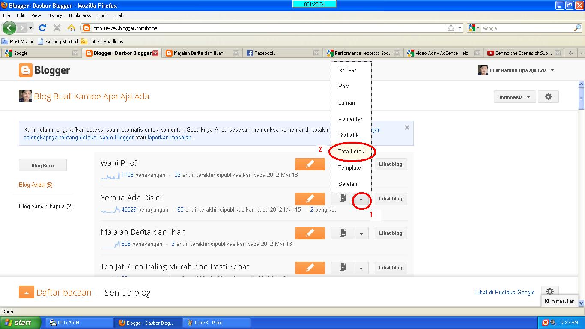This screenshot has height=329, width=585.
Task: Click the orange Daftar bacaan collapse arrow
Action: [26, 293]
